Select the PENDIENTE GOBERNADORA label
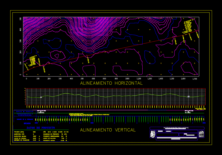 [51, 136]
